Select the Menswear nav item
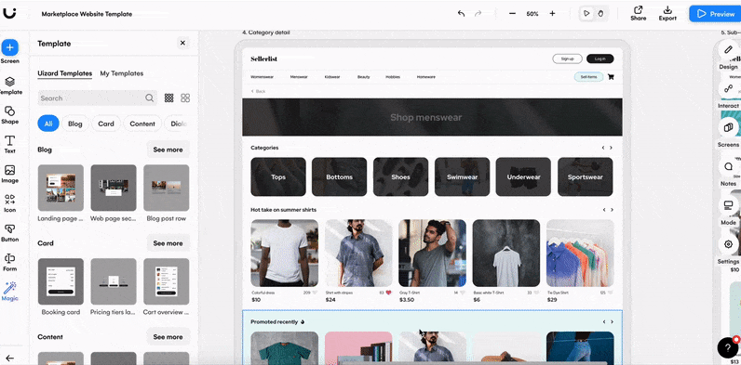Screen dimensions: 741x365 point(299,77)
